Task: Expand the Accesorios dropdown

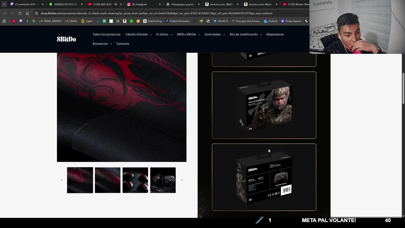Action: pos(102,44)
